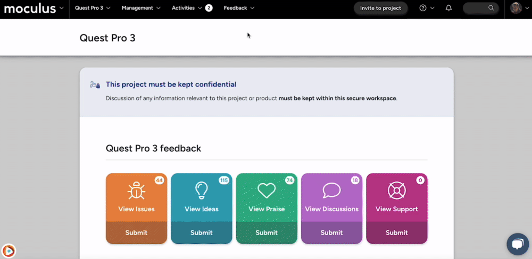Open the user profile avatar
Image resolution: width=532 pixels, height=259 pixels.
pyautogui.click(x=516, y=8)
